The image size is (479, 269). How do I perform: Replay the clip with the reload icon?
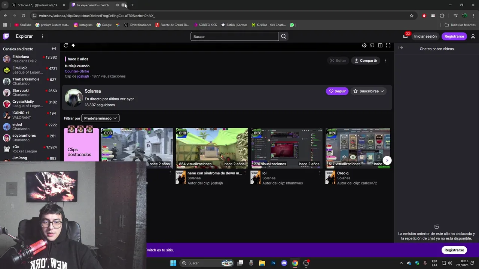pyautogui.click(x=65, y=45)
